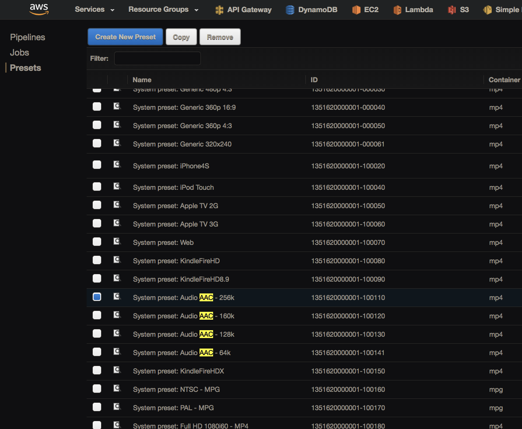View details icon for Apple TV 3G

[x=117, y=223]
